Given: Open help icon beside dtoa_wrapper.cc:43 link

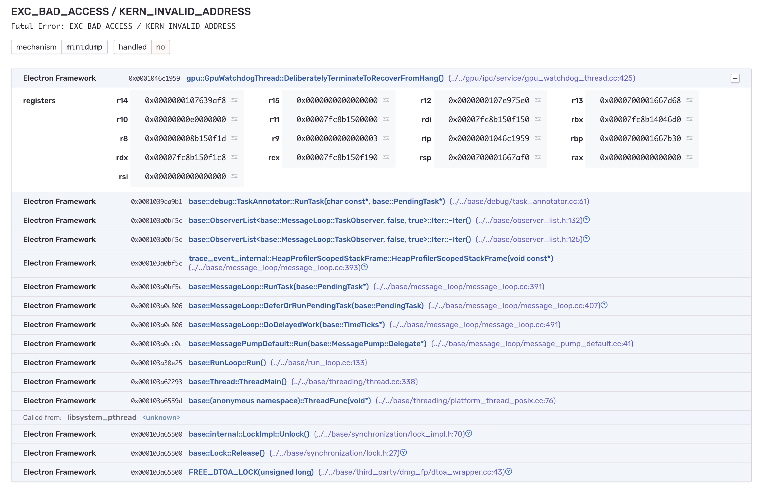Looking at the screenshot, I should 509,472.
